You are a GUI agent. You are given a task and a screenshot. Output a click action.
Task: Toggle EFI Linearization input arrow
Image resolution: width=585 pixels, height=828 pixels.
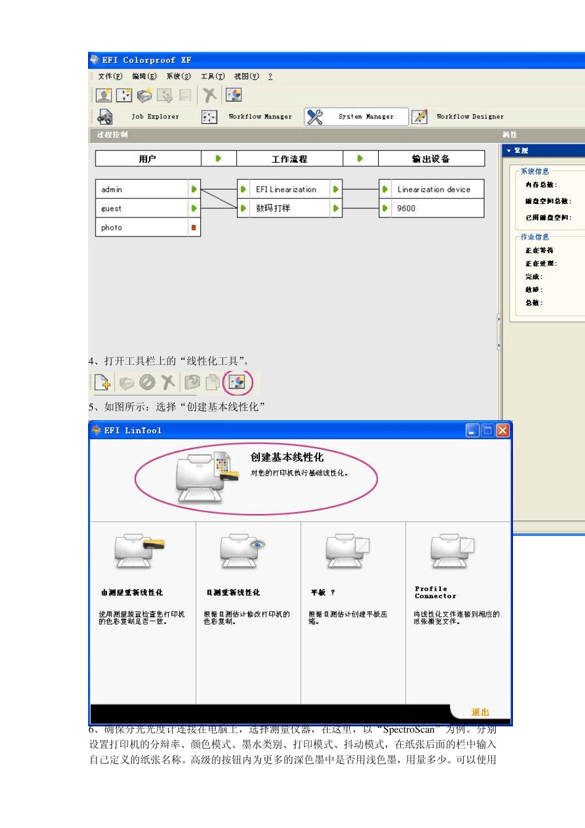click(244, 189)
